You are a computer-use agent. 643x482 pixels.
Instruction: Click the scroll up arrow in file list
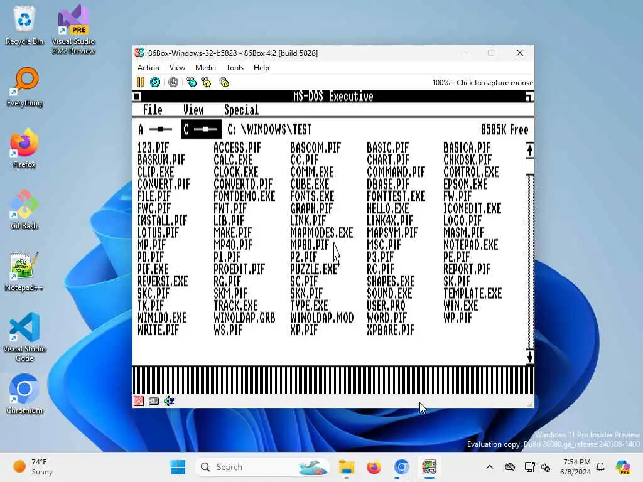tap(530, 151)
